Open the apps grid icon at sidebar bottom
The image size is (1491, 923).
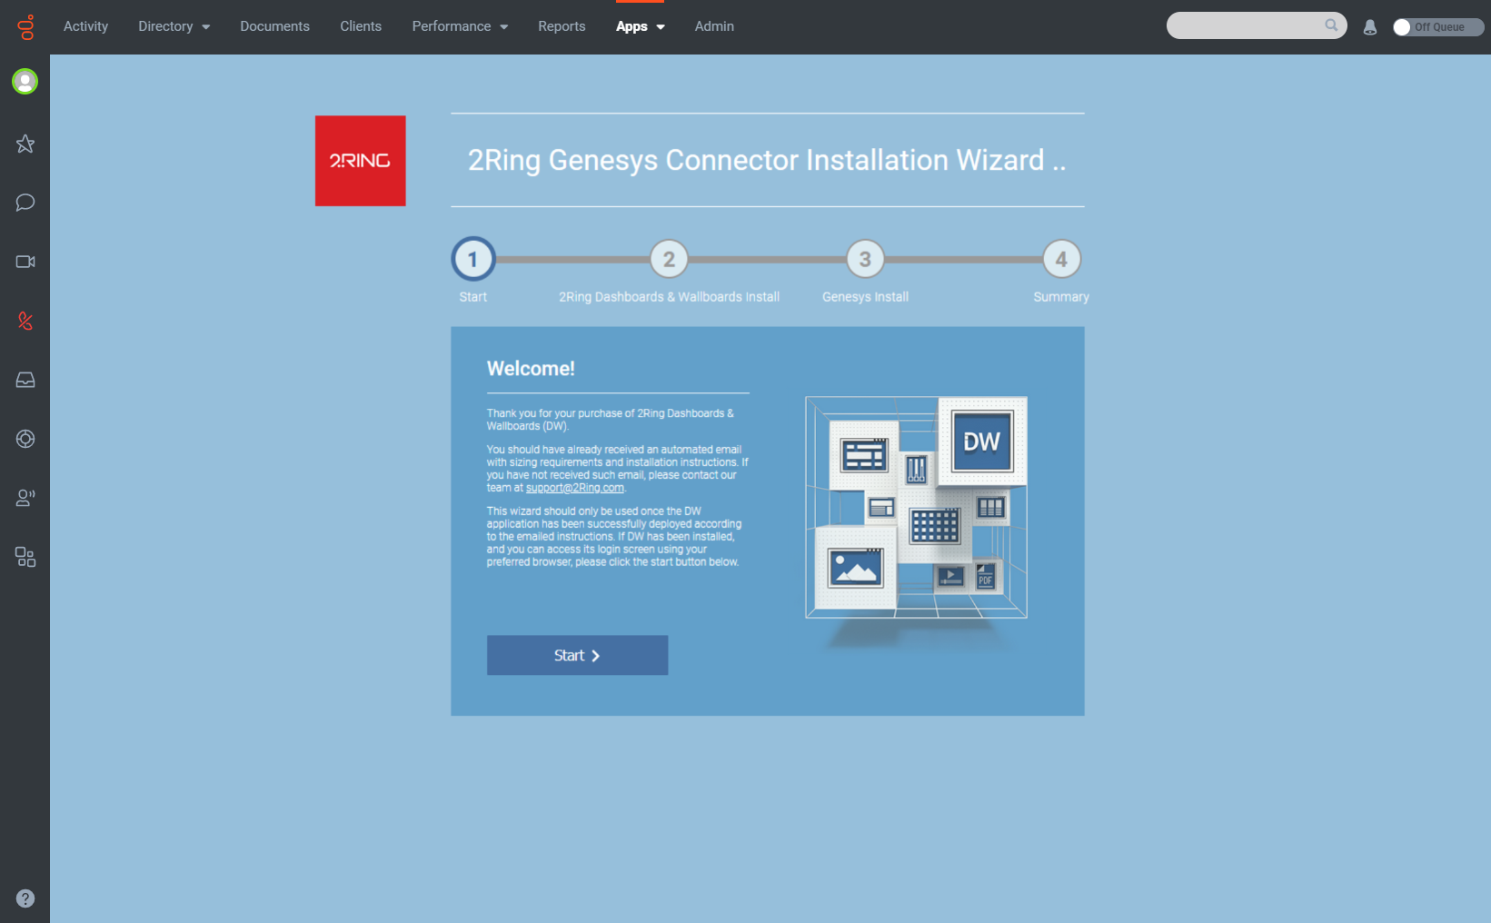click(x=25, y=557)
